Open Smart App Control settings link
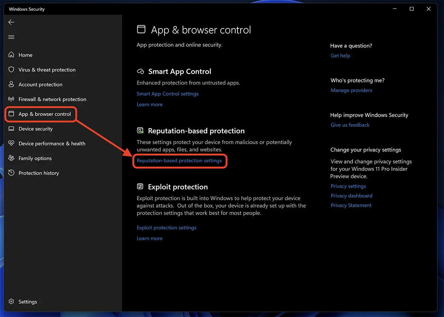The image size is (444, 317). [x=168, y=94]
